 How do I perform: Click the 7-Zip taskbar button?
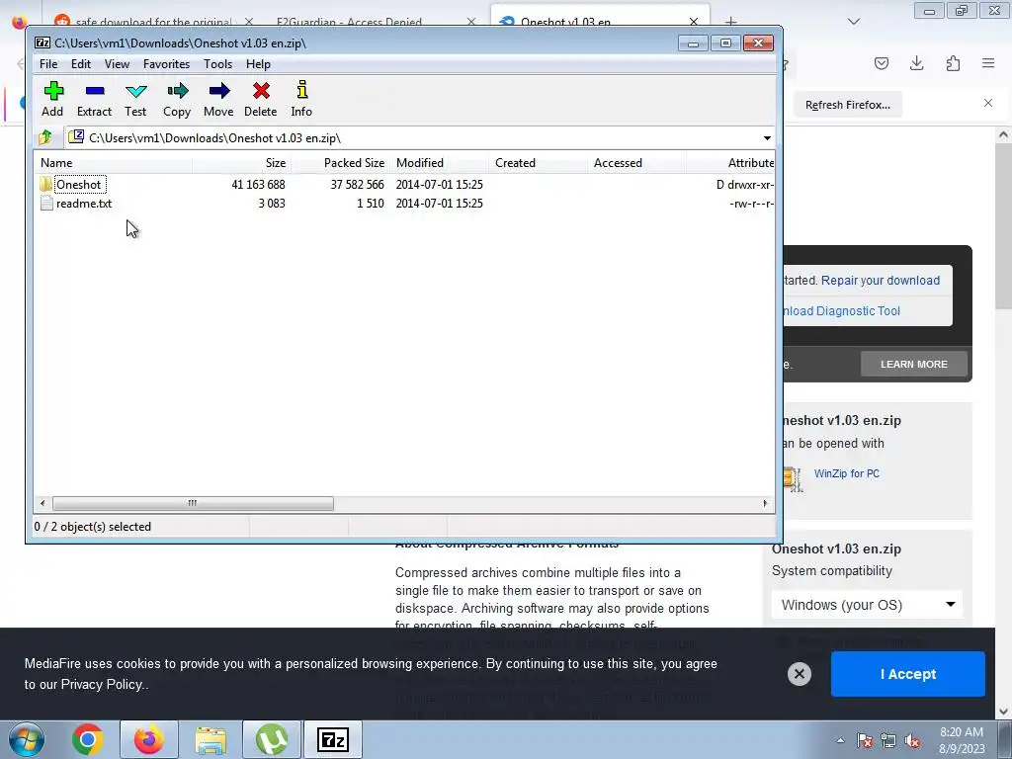tap(333, 739)
